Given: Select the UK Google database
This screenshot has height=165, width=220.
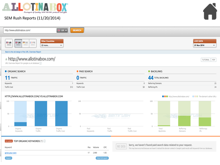Looking at the screenshot, I should pyautogui.click(x=18, y=43).
